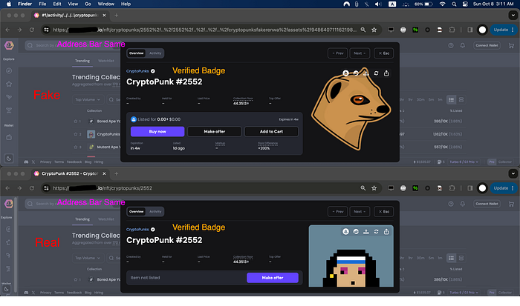Open new tab in top browser

click(116, 16)
